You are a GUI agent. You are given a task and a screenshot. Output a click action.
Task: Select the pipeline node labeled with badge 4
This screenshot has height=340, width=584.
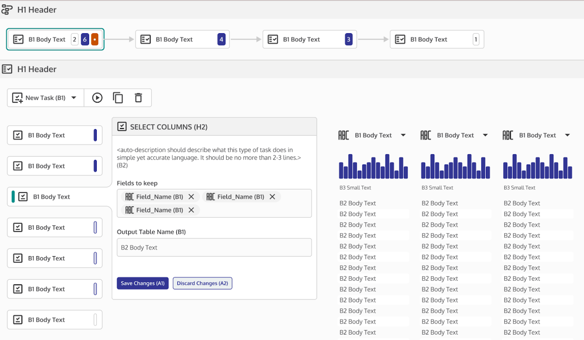click(182, 39)
